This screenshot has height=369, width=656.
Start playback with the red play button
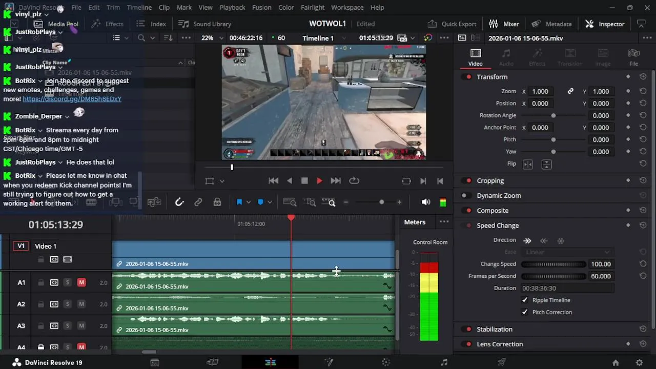pos(319,181)
